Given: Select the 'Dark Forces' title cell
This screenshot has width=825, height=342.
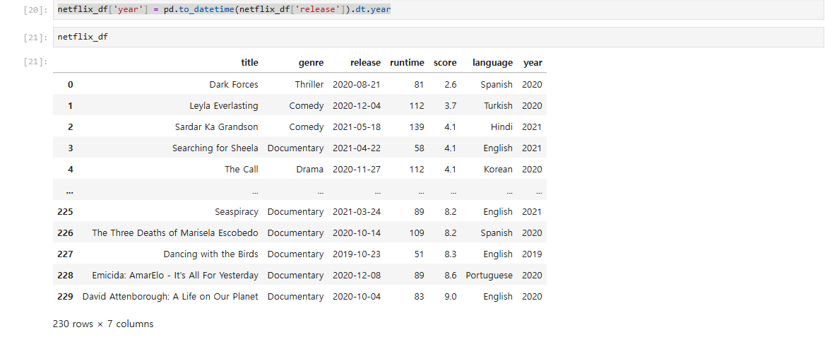Looking at the screenshot, I should (234, 84).
